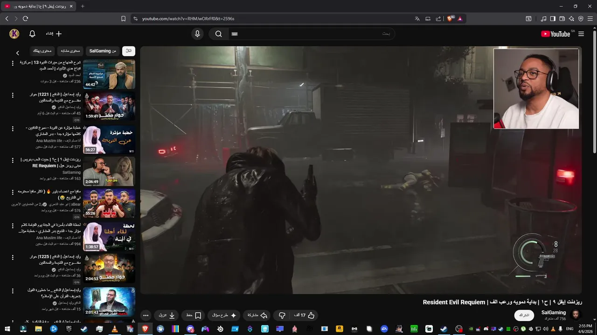This screenshot has width=597, height=335.
Task: Open the three-dot more actions under the video
Action: (146, 315)
